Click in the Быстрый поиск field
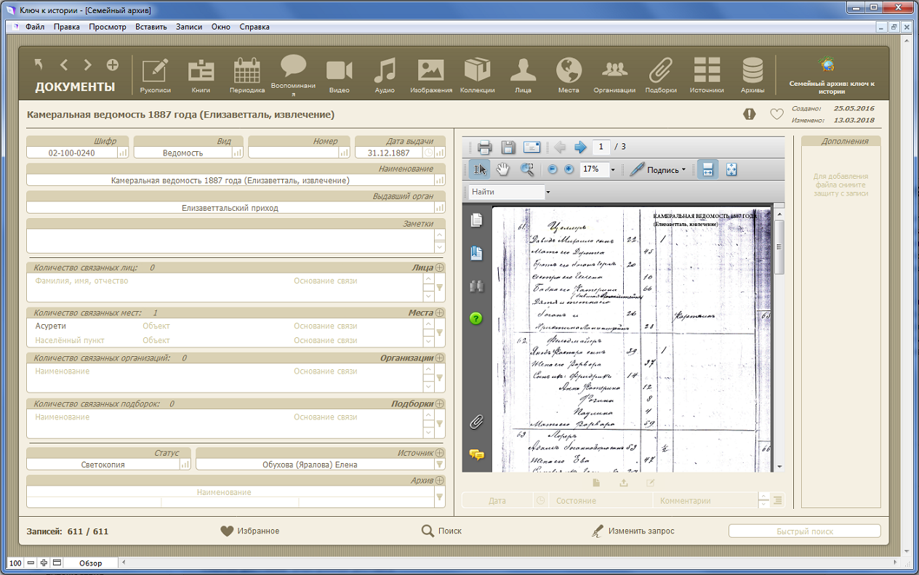This screenshot has width=919, height=575. [804, 531]
